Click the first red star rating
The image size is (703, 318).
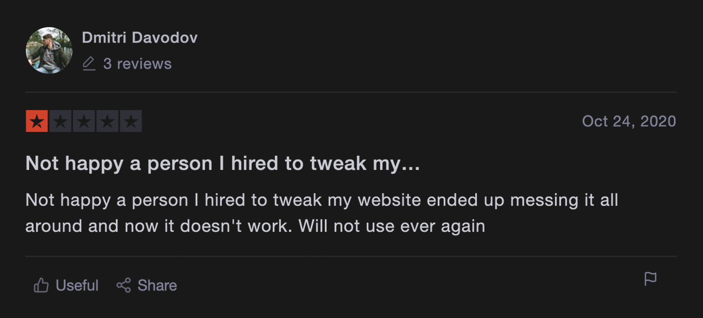pos(37,121)
